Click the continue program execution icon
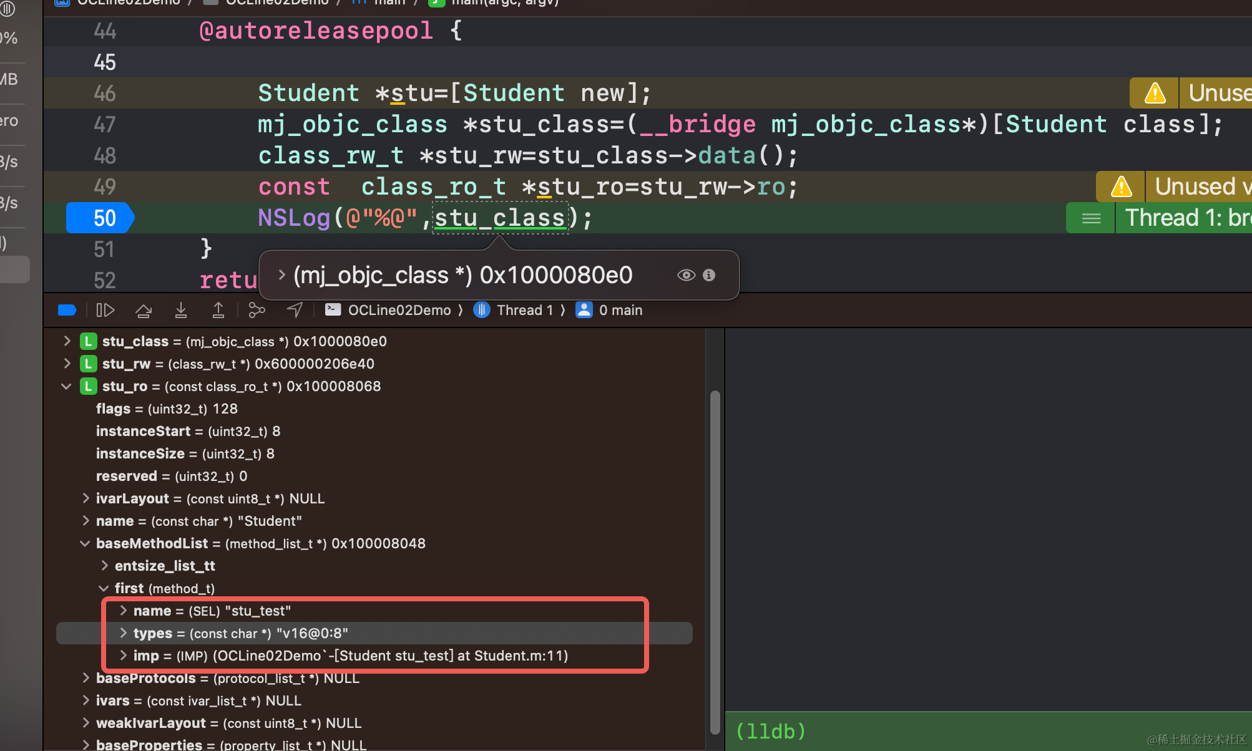This screenshot has height=751, width=1252. point(105,310)
